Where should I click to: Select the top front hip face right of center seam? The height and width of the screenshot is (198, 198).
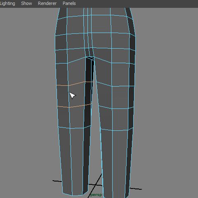tap(101, 24)
